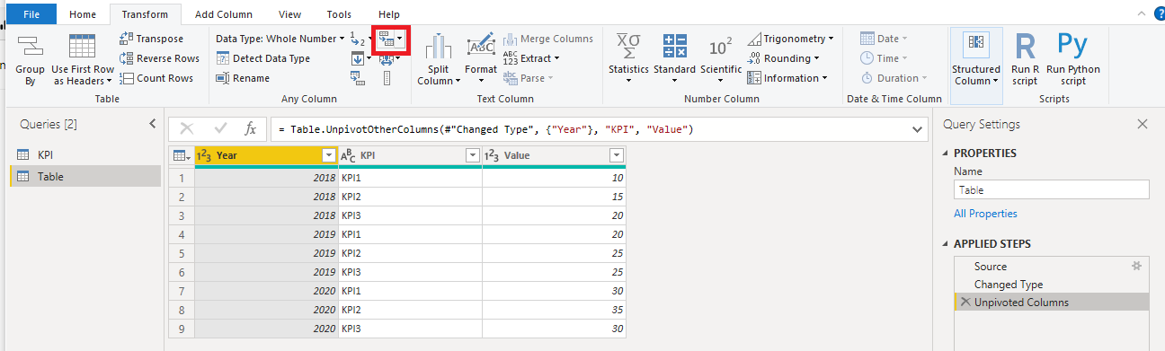Click the Pivot Column icon
This screenshot has height=351, width=1165.
pos(358,79)
